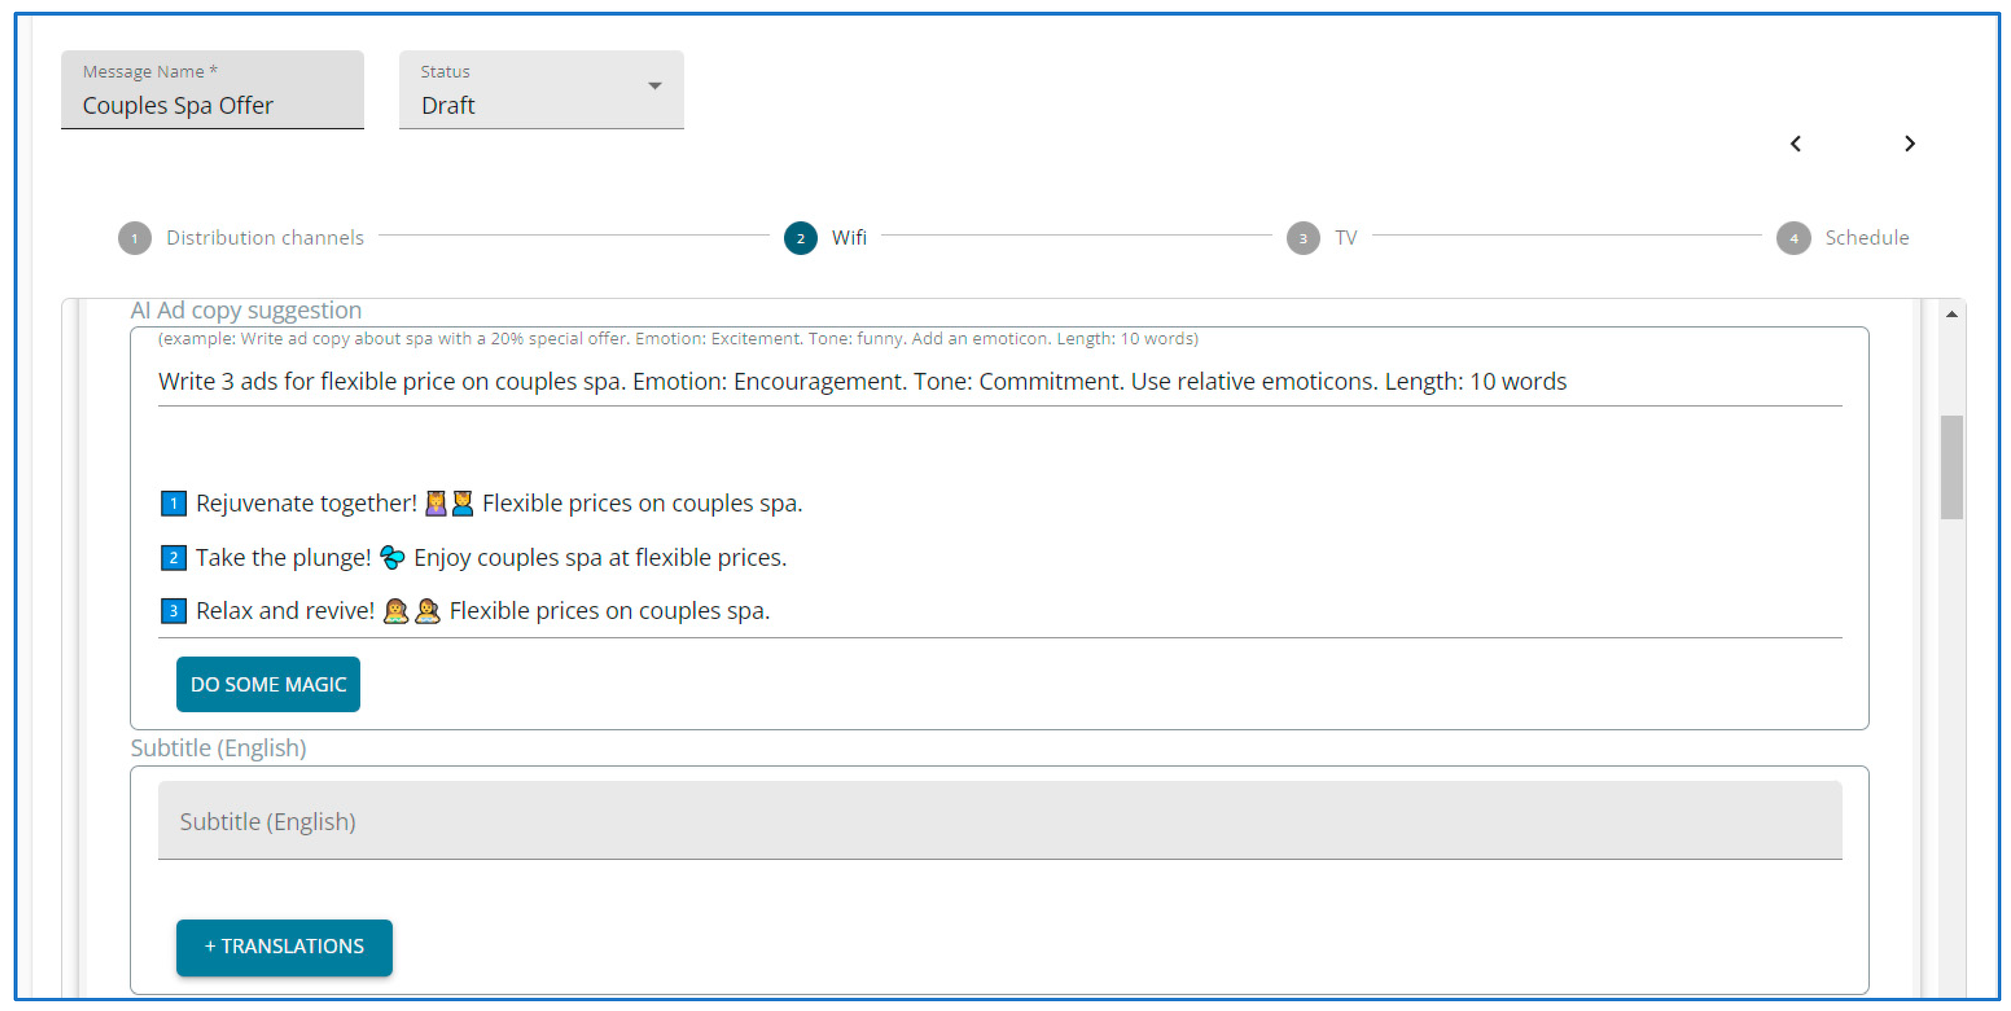2011x1011 pixels.
Task: Open the TV step label
Action: point(1345,238)
